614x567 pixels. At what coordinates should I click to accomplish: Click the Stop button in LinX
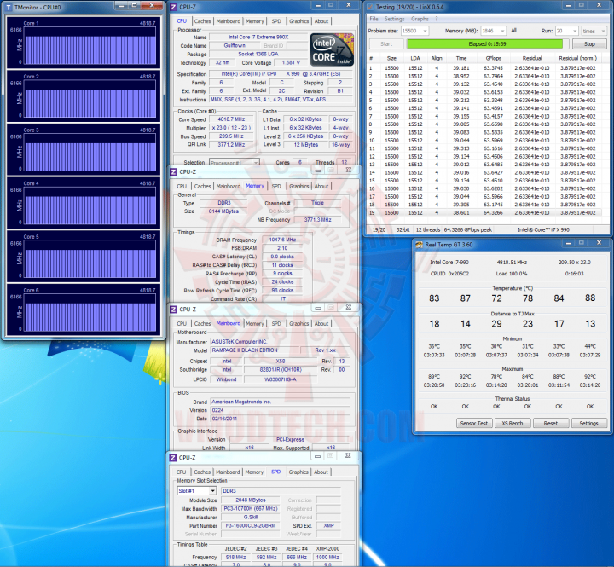[x=589, y=43]
